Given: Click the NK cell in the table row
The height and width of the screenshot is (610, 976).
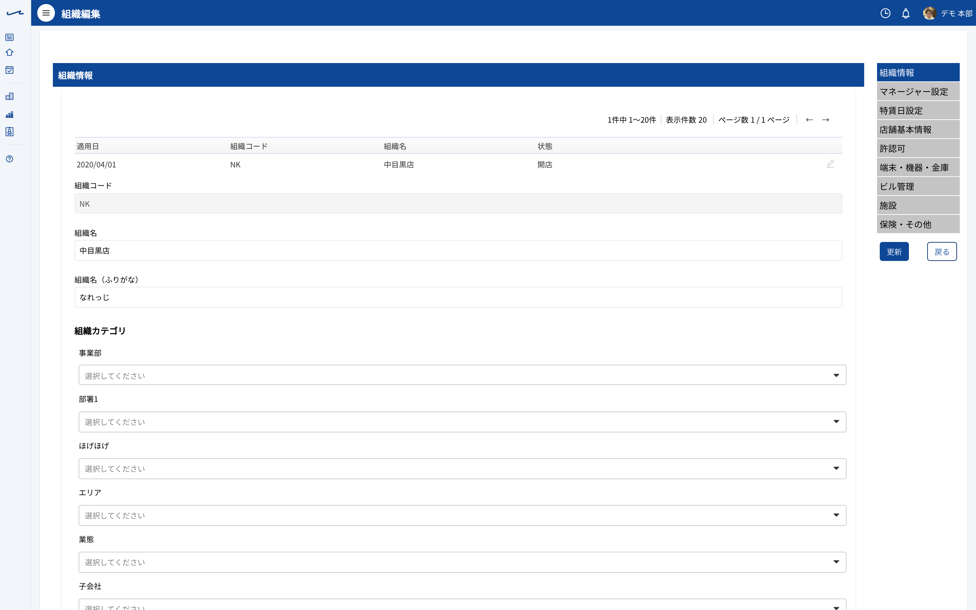Looking at the screenshot, I should pyautogui.click(x=235, y=165).
